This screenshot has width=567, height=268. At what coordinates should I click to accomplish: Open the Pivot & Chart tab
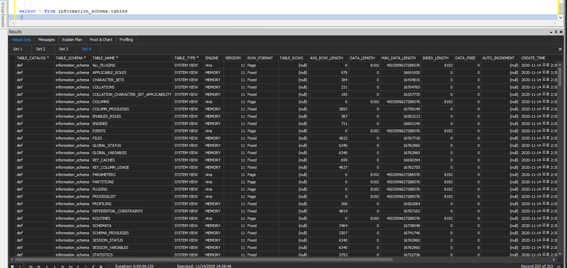point(101,40)
